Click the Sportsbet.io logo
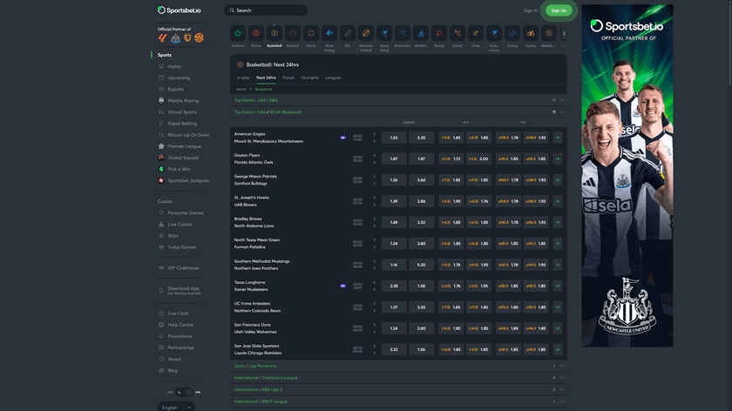Screen dimensions: 732x411 point(180,10)
